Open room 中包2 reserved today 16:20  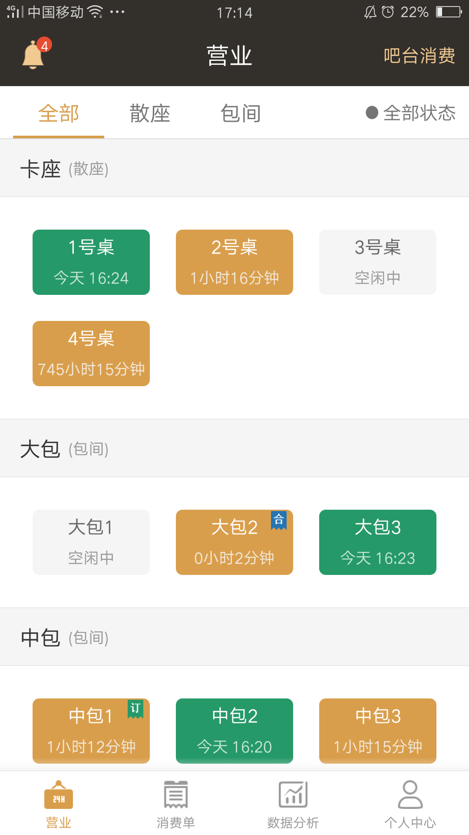tap(234, 731)
